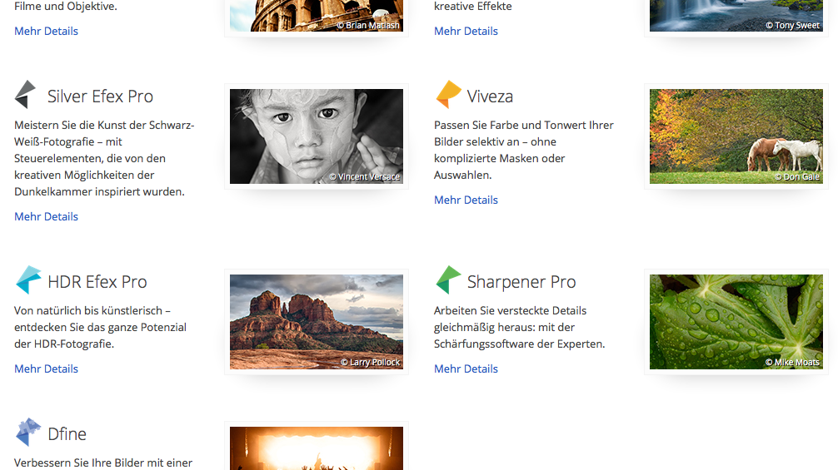The height and width of the screenshot is (470, 838).
Task: Click the orange Viveza logo icon
Action: pos(448,95)
